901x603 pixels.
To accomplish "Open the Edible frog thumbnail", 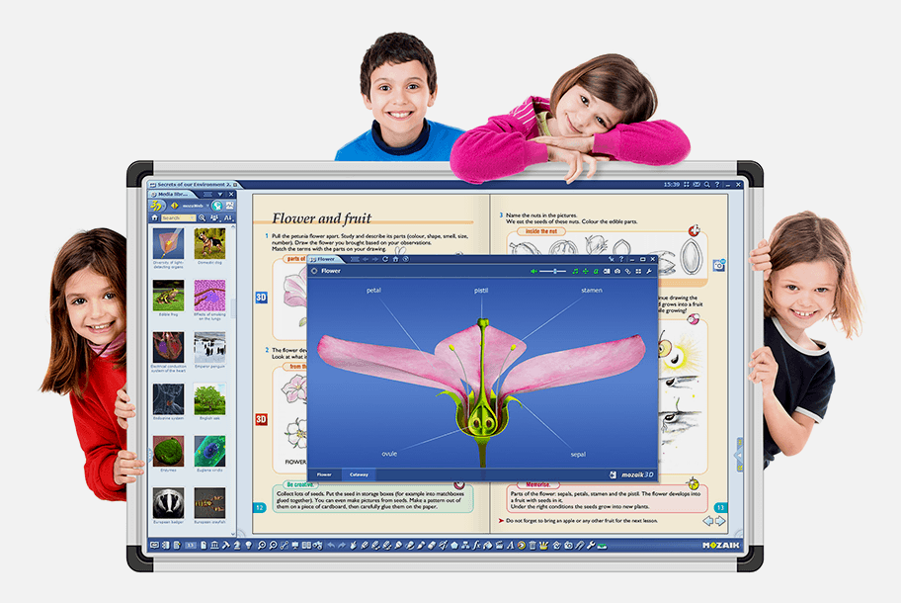I will point(168,296).
